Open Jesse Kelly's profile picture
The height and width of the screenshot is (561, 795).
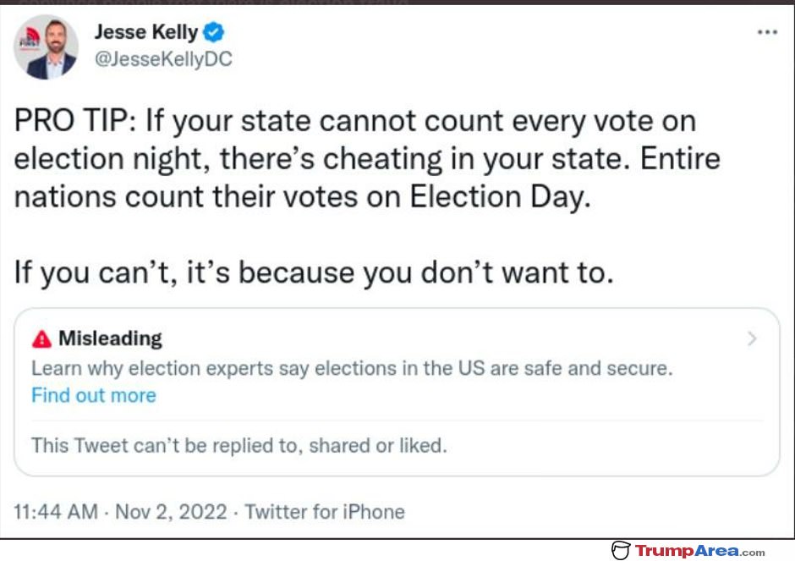(47, 47)
